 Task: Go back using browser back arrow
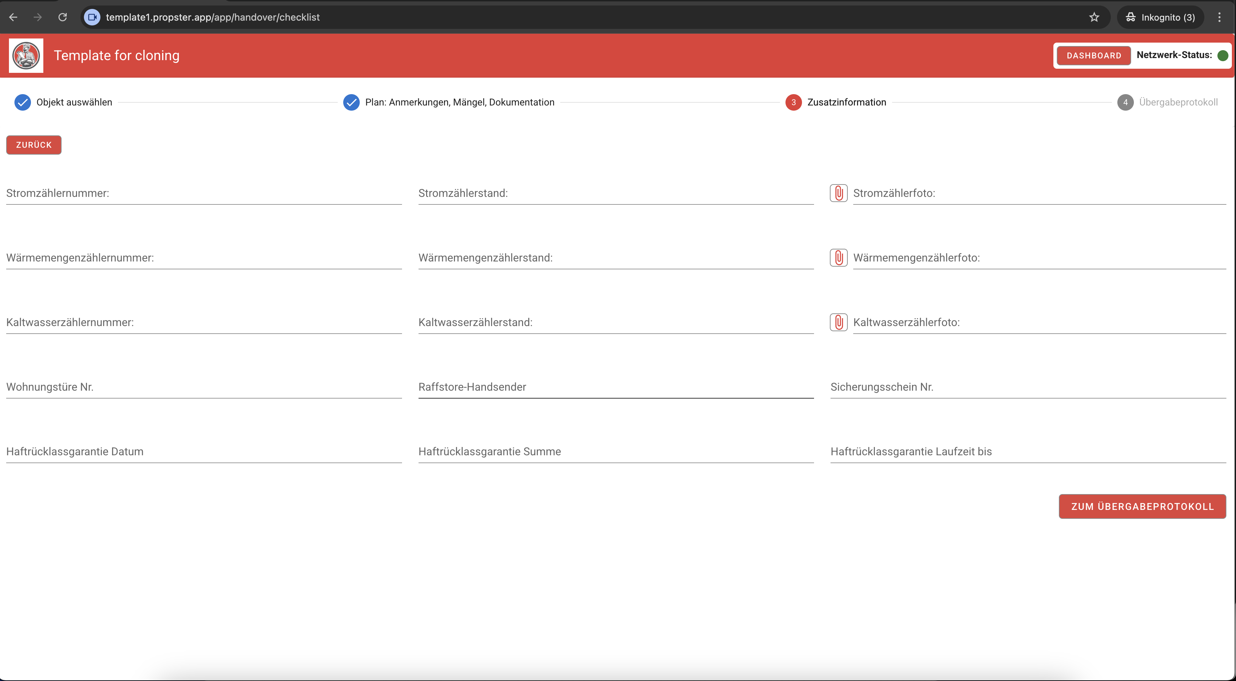pyautogui.click(x=13, y=17)
